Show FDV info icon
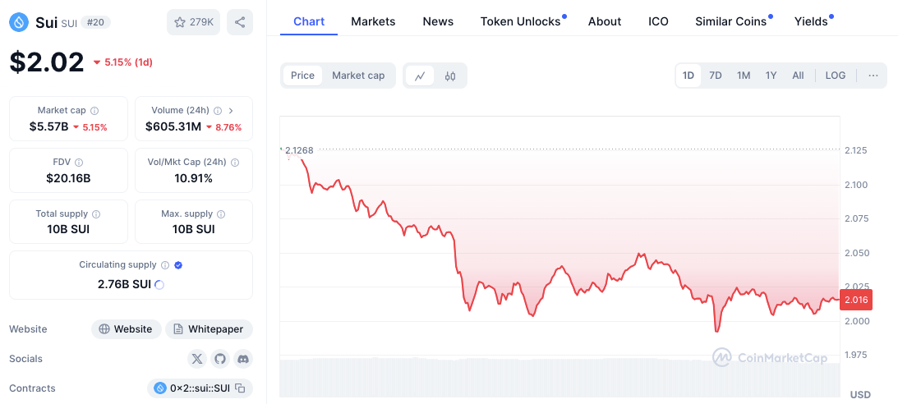Viewport: 898px width, 404px height. [79, 163]
